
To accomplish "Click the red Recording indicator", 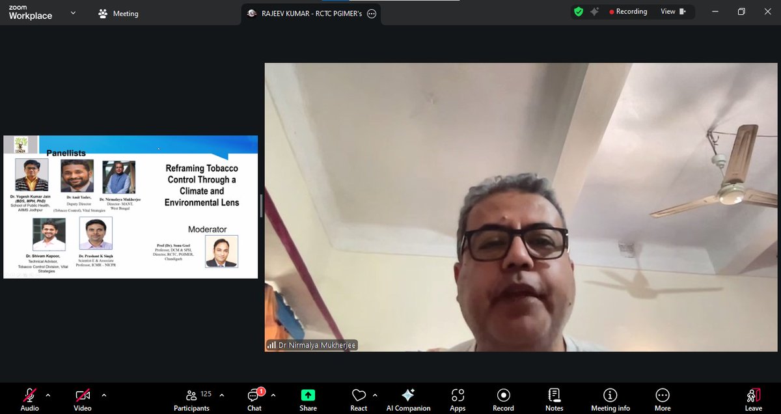I will pyautogui.click(x=628, y=12).
